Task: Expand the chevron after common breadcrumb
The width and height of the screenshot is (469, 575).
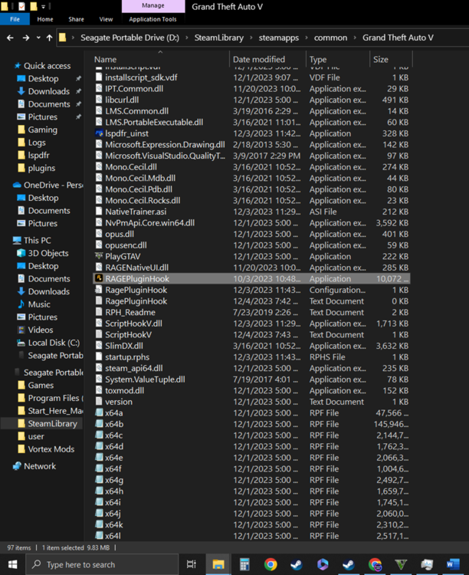Action: pyautogui.click(x=355, y=38)
